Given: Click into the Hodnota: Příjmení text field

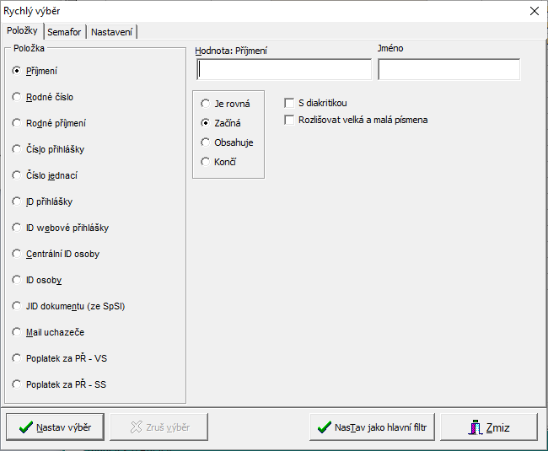Looking at the screenshot, I should 282,69.
